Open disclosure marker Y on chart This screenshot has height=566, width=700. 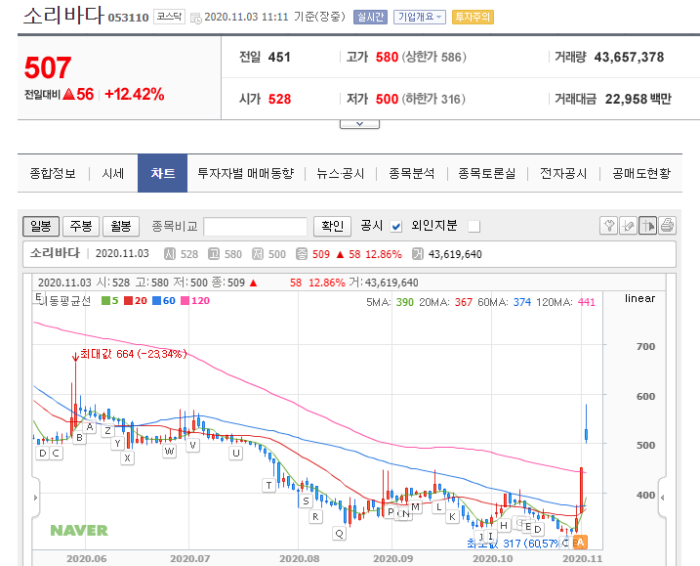(117, 443)
